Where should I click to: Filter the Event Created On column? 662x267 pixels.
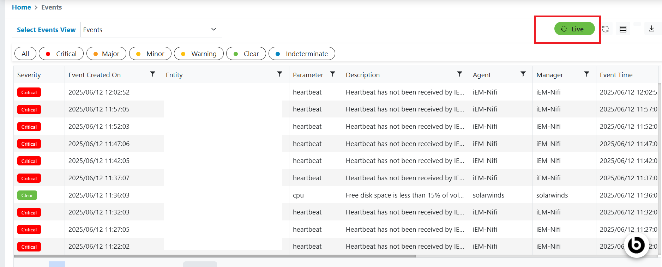click(x=153, y=74)
